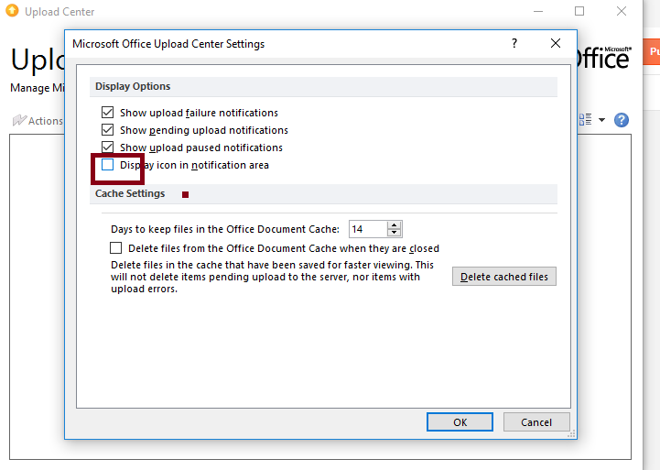Open the view options dropdown arrow
The width and height of the screenshot is (660, 470).
point(601,120)
